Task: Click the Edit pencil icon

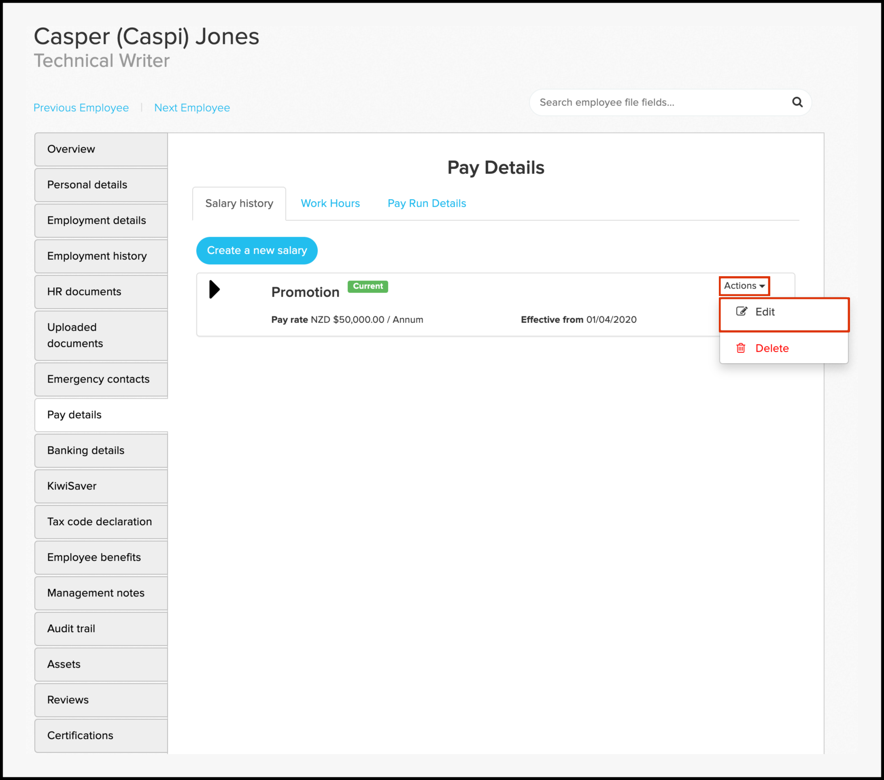Action: point(741,311)
